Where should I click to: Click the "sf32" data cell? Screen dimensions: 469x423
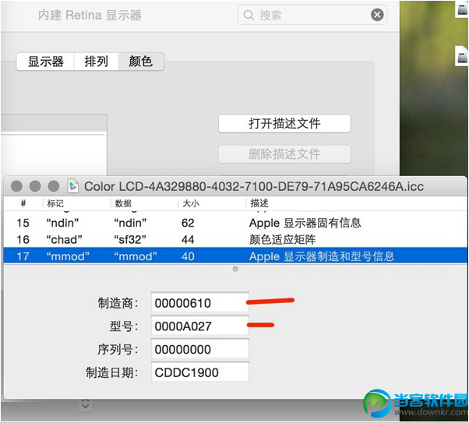(130, 240)
